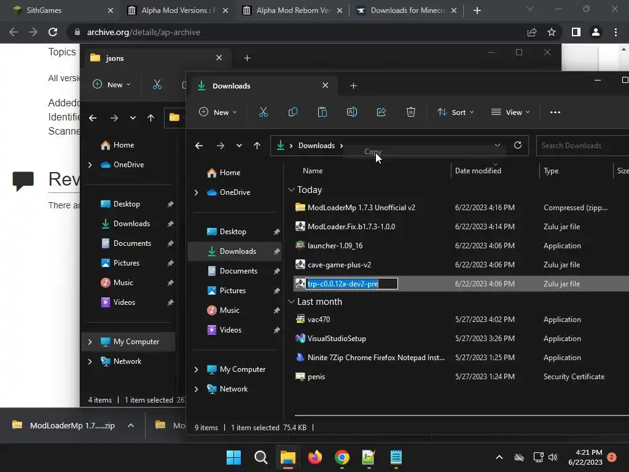Click the Search Downloads field
Viewport: 629px width, 472px height.
(582, 146)
